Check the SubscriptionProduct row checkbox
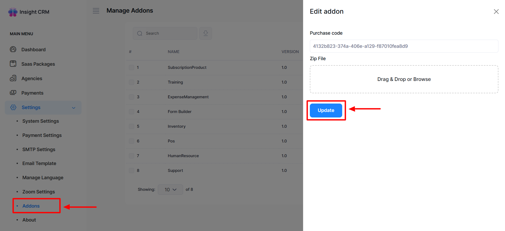The height and width of the screenshot is (231, 505). point(132,68)
